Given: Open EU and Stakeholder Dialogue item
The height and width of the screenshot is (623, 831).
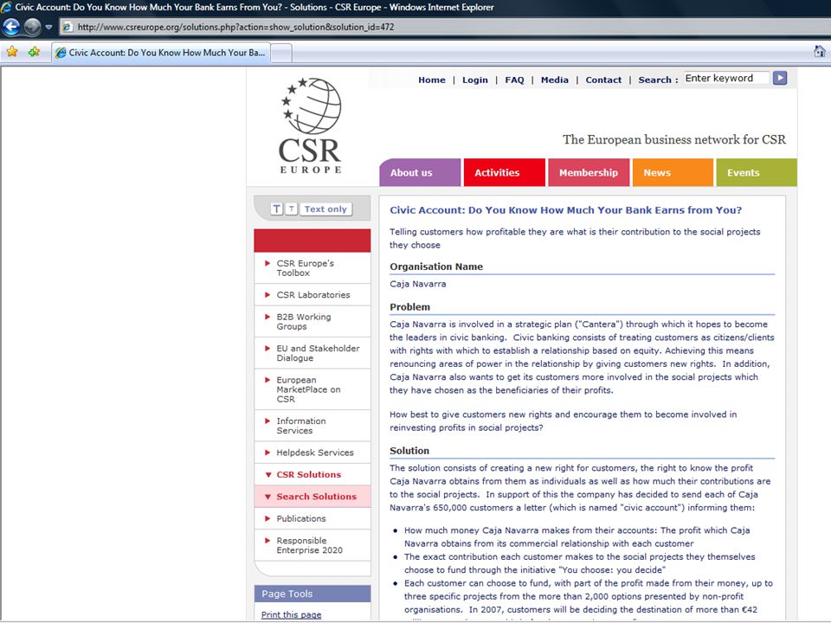Looking at the screenshot, I should point(312,353).
